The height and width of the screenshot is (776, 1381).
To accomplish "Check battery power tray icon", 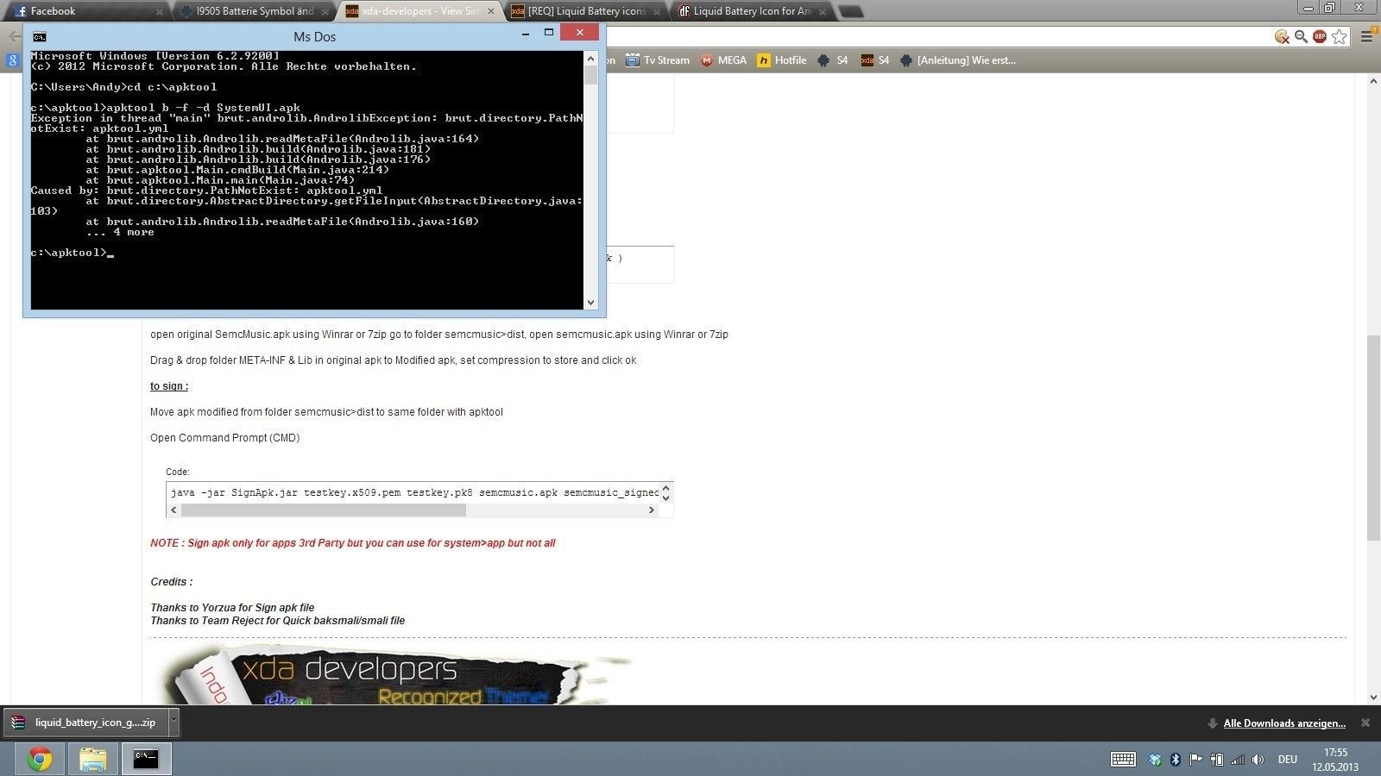I will tap(1217, 760).
